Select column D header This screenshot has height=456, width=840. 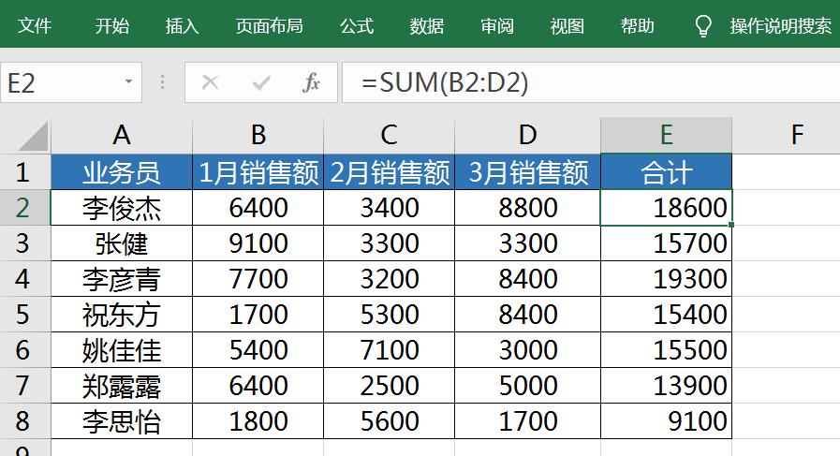pyautogui.click(x=527, y=135)
